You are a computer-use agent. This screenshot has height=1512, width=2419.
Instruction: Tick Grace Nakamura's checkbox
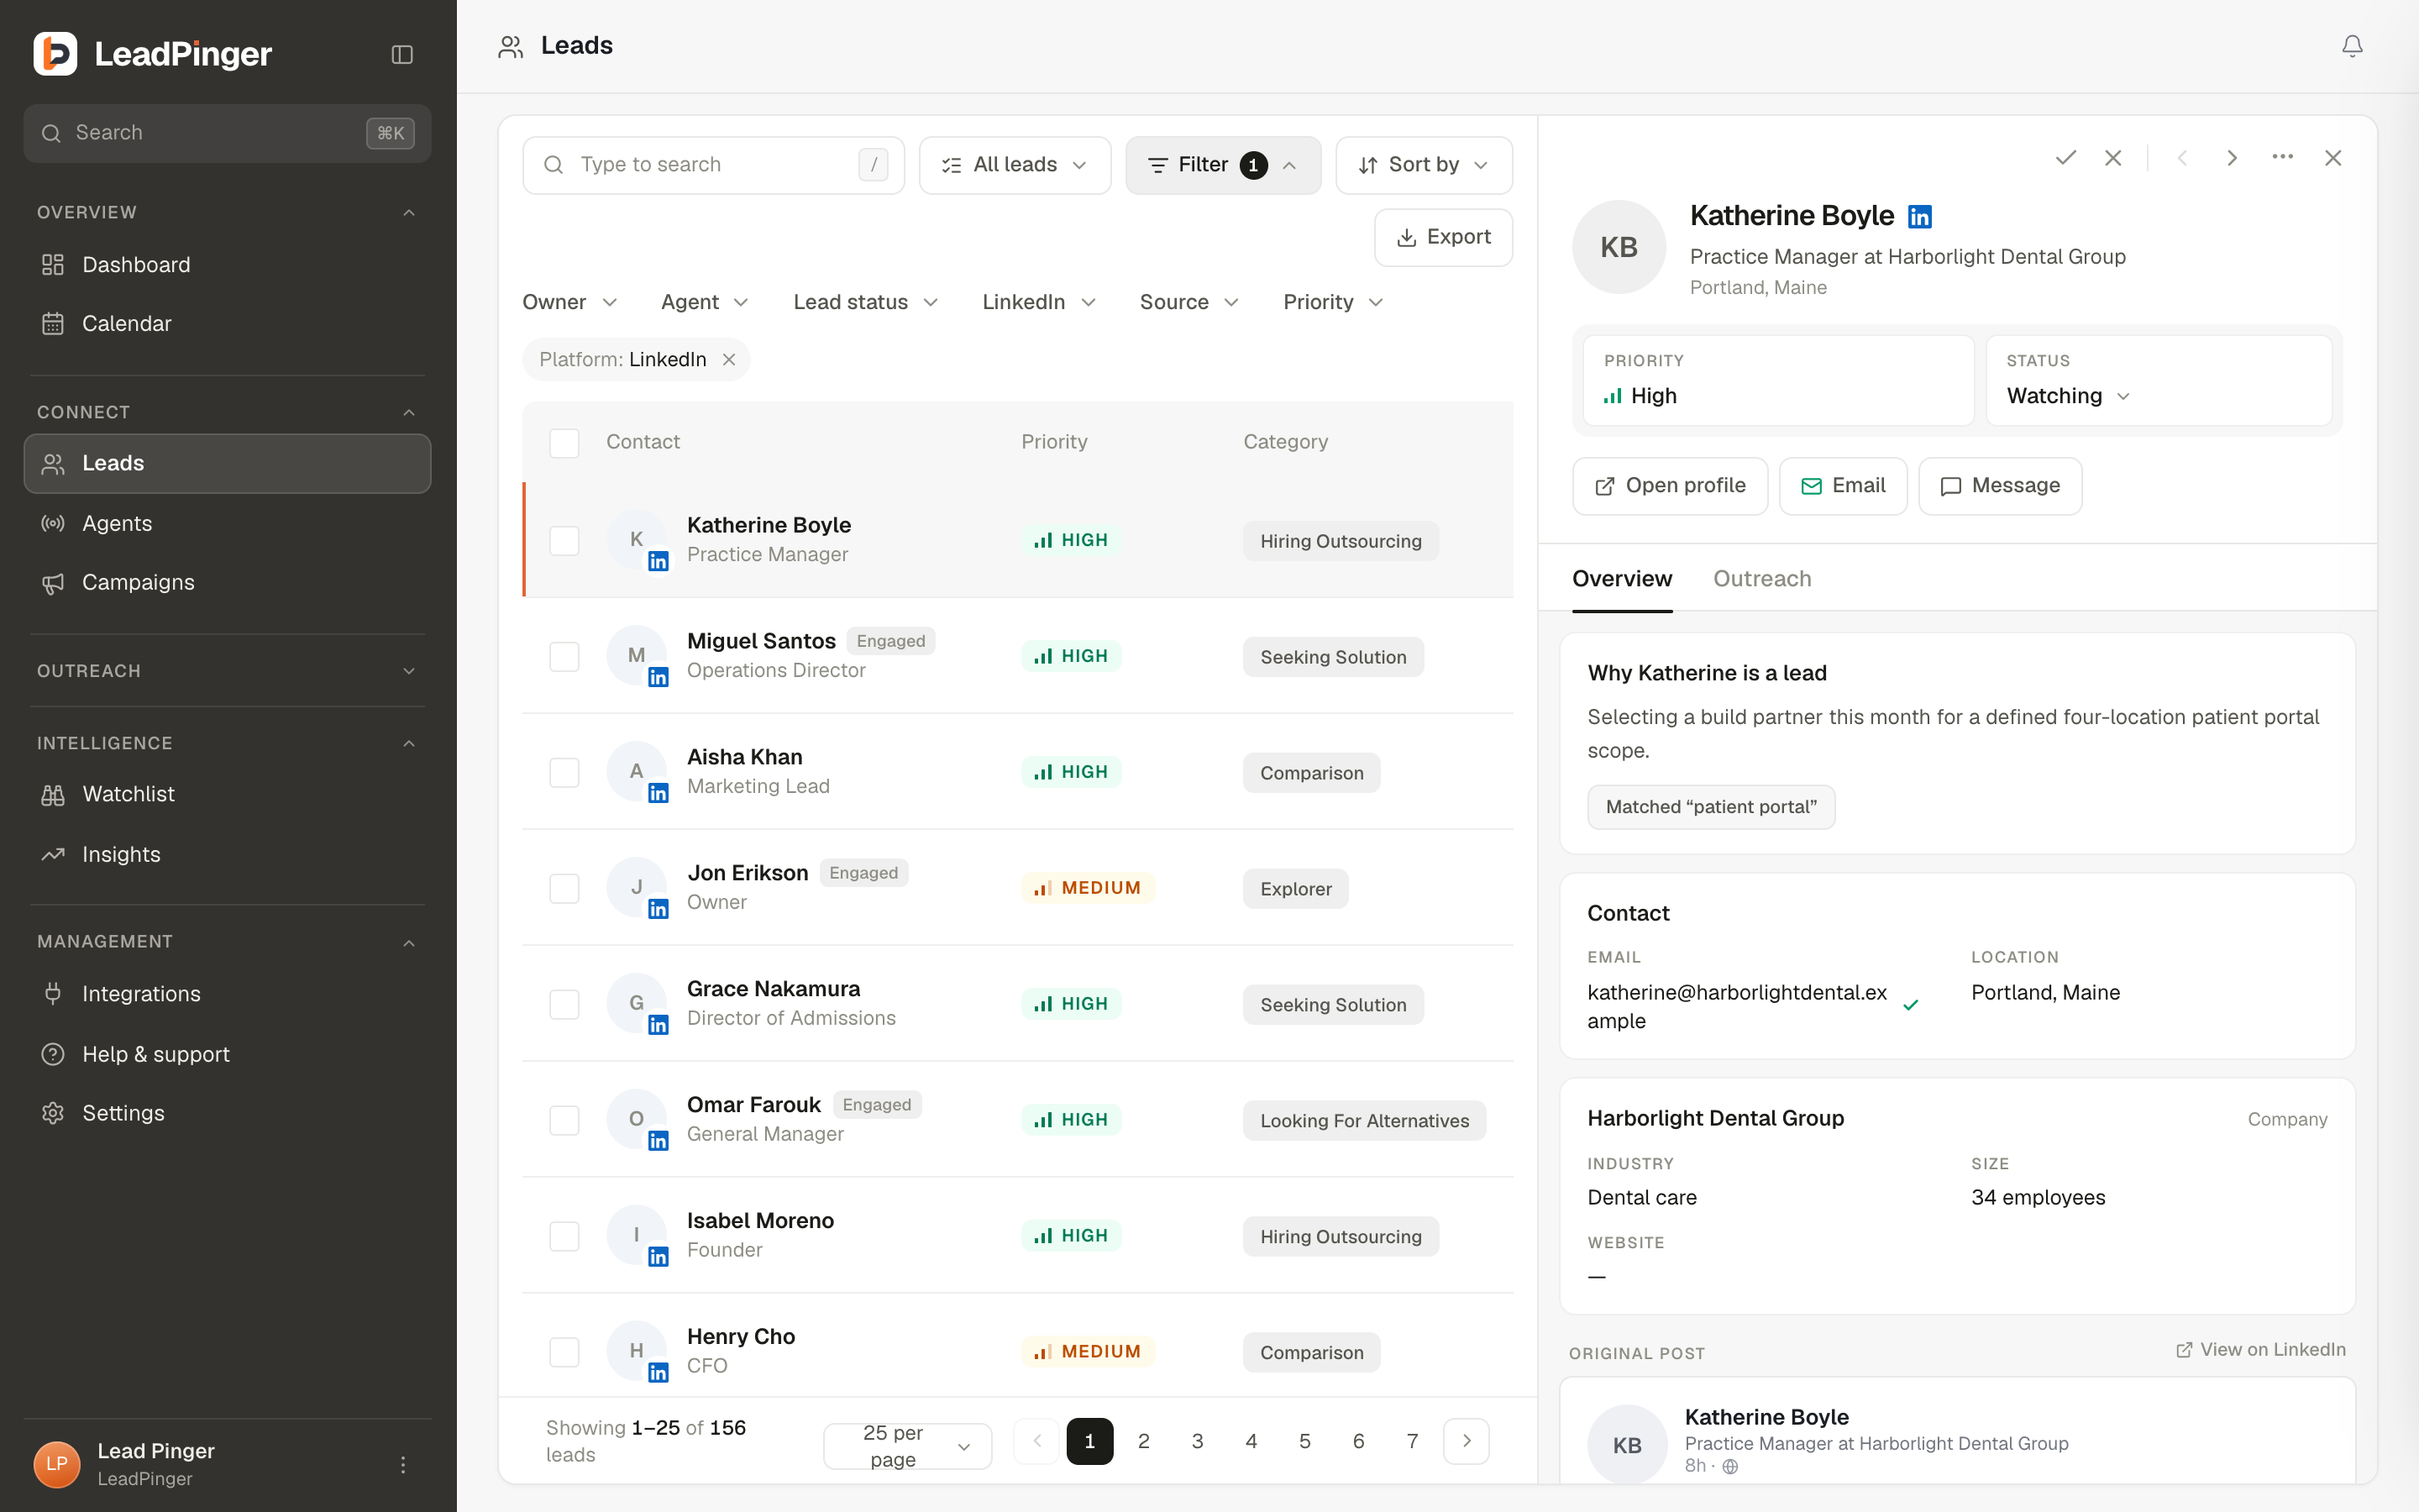(x=564, y=1005)
